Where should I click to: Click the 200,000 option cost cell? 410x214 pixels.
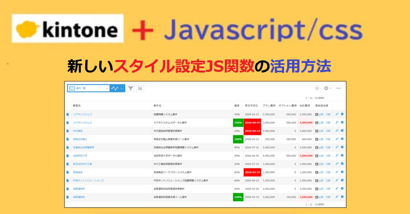(x=287, y=114)
